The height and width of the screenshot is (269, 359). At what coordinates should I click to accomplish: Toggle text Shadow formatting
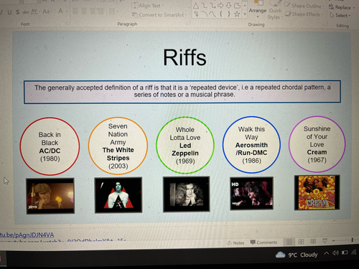(18, 12)
